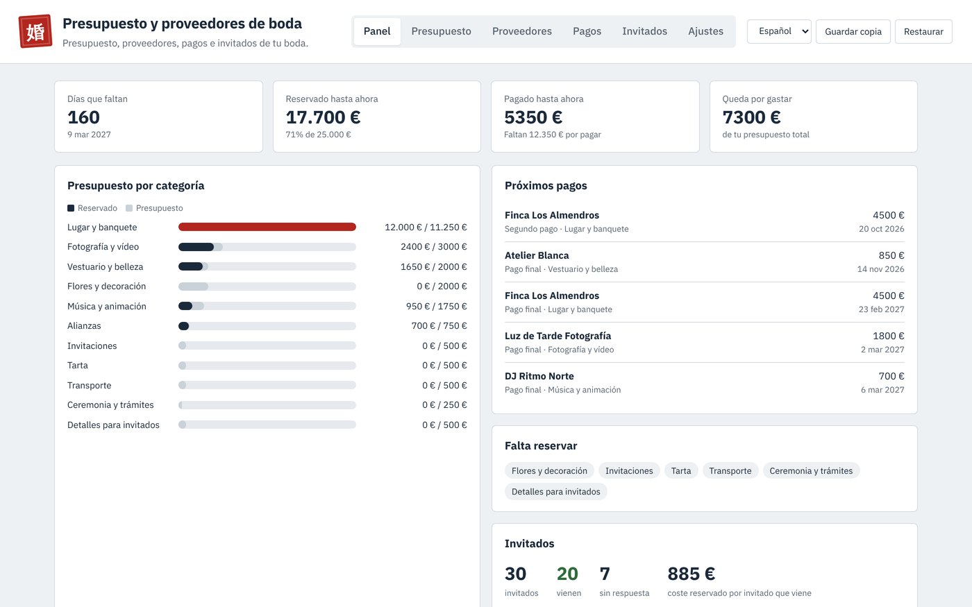The width and height of the screenshot is (972, 607).
Task: Click the Guardar copia button
Action: (853, 31)
